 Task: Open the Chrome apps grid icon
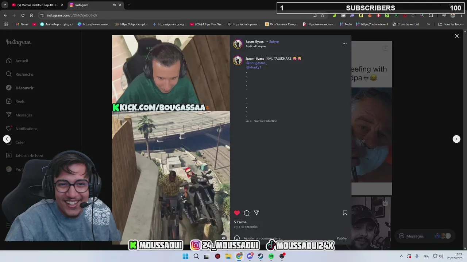pyautogui.click(x=6, y=24)
